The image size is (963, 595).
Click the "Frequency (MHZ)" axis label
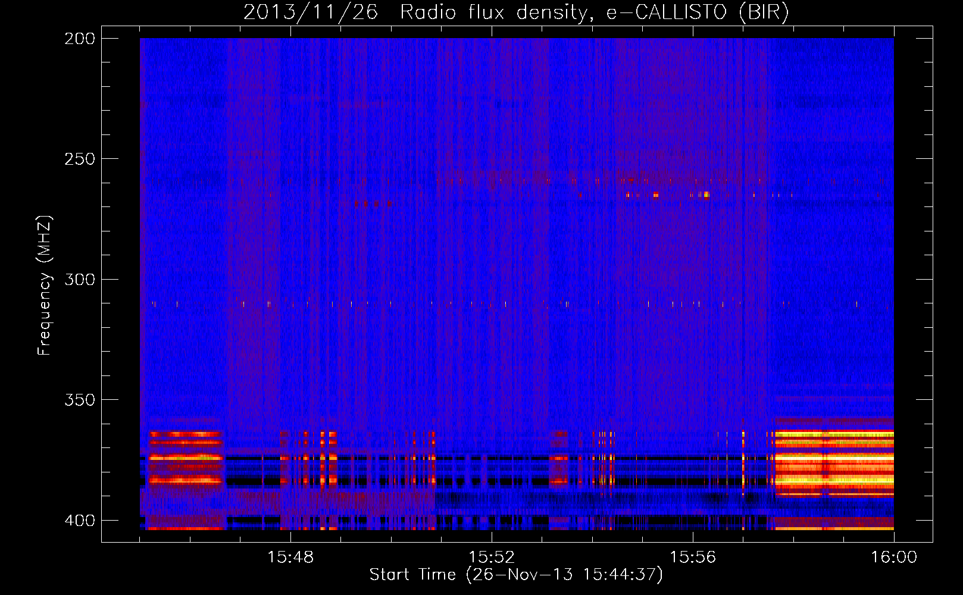tap(45, 286)
